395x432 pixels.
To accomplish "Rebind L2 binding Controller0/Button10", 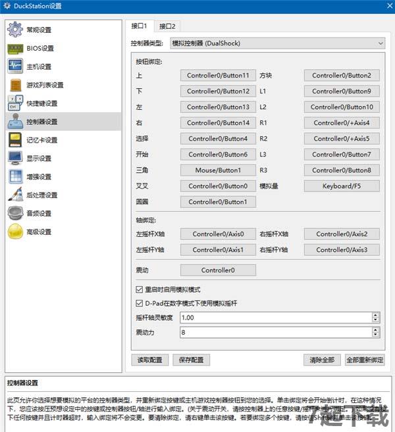I will pos(342,107).
